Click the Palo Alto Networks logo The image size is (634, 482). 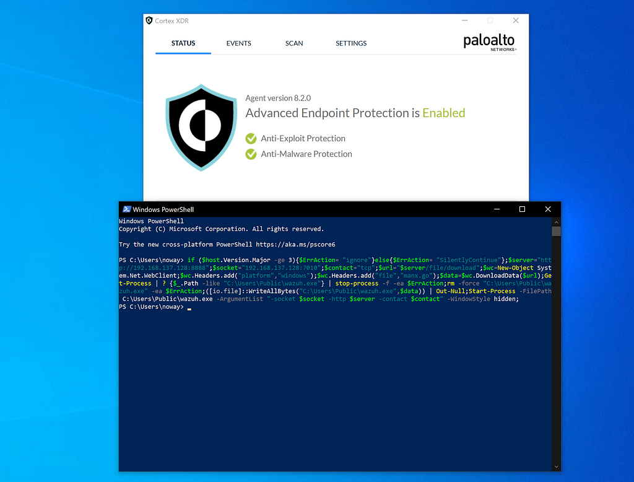coord(489,42)
